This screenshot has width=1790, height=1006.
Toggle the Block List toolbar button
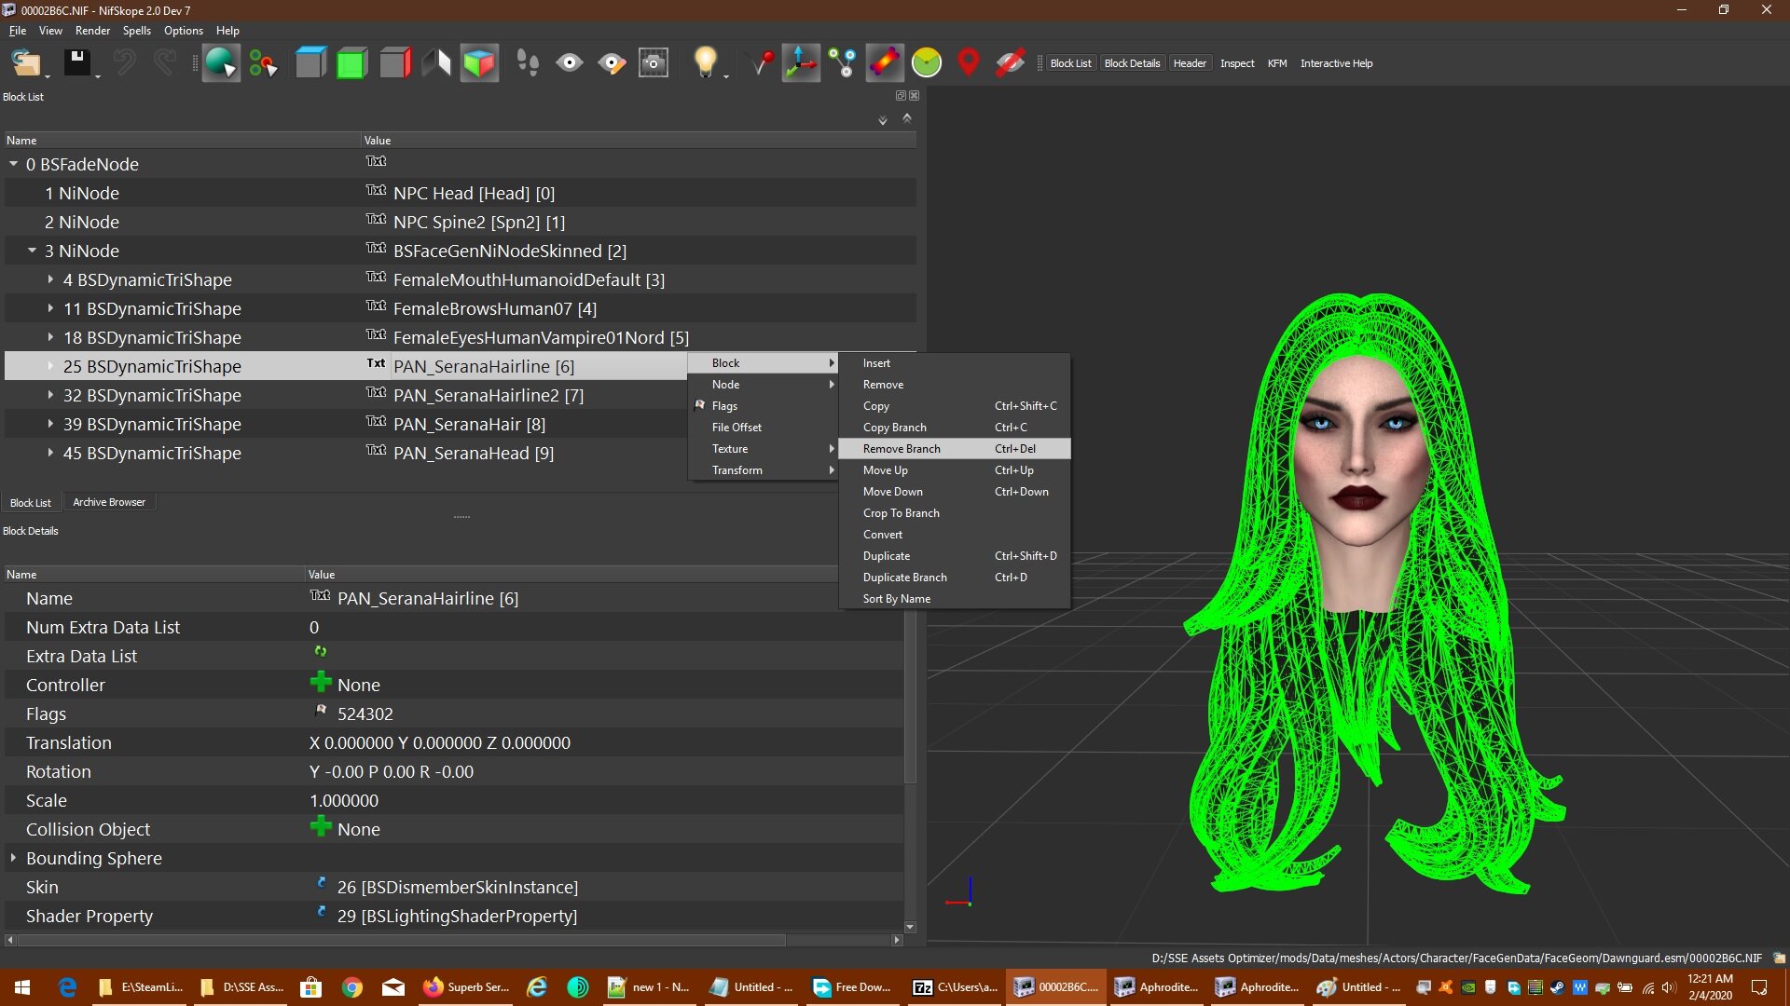pyautogui.click(x=1070, y=63)
